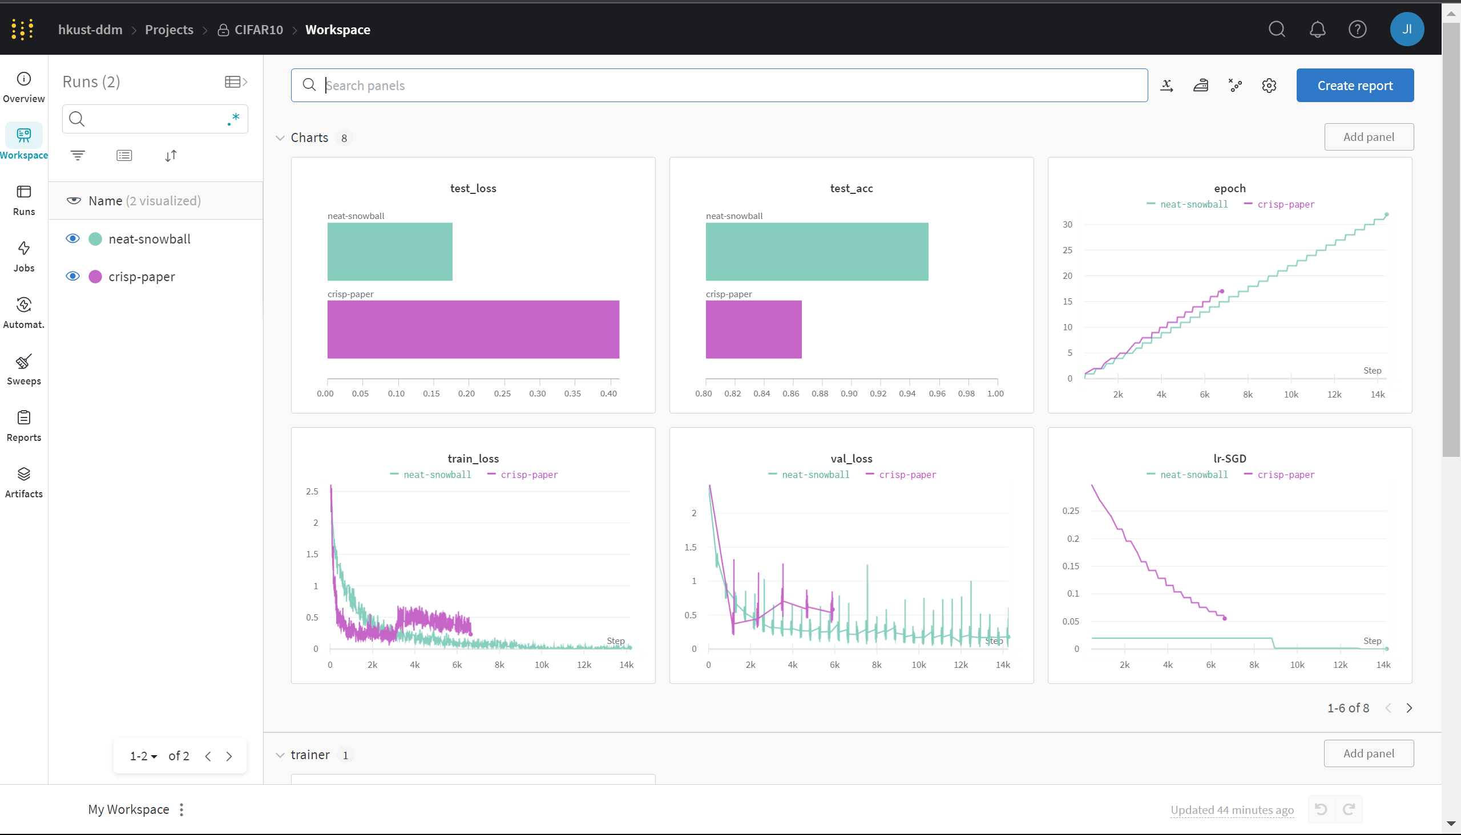This screenshot has width=1461, height=835.
Task: Click the redo workspace change icon
Action: pos(1349,809)
